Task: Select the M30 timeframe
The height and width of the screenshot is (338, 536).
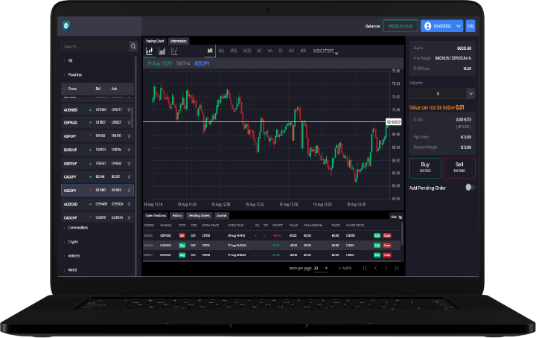Action: tap(246, 51)
